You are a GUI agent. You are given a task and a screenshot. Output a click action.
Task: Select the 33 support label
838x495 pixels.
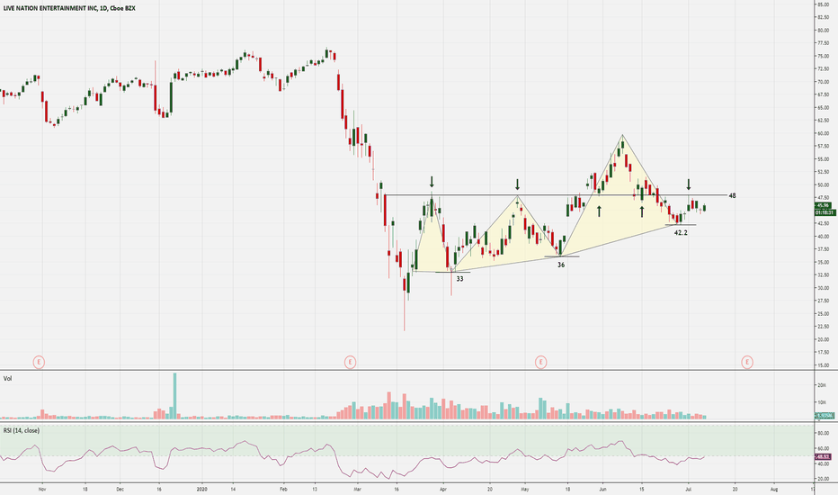click(459, 279)
